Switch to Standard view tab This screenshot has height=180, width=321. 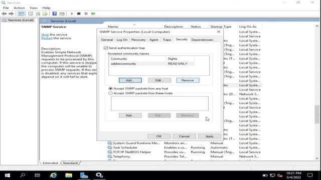click(70, 163)
